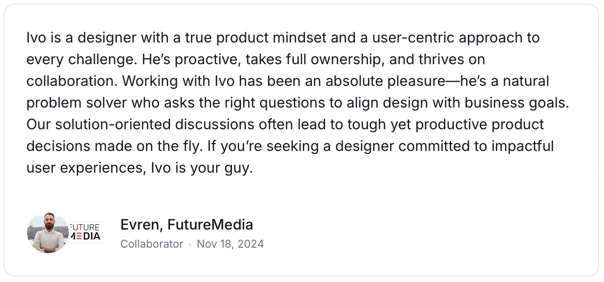Click the phrase "absolute pleasure"

pos(385,81)
